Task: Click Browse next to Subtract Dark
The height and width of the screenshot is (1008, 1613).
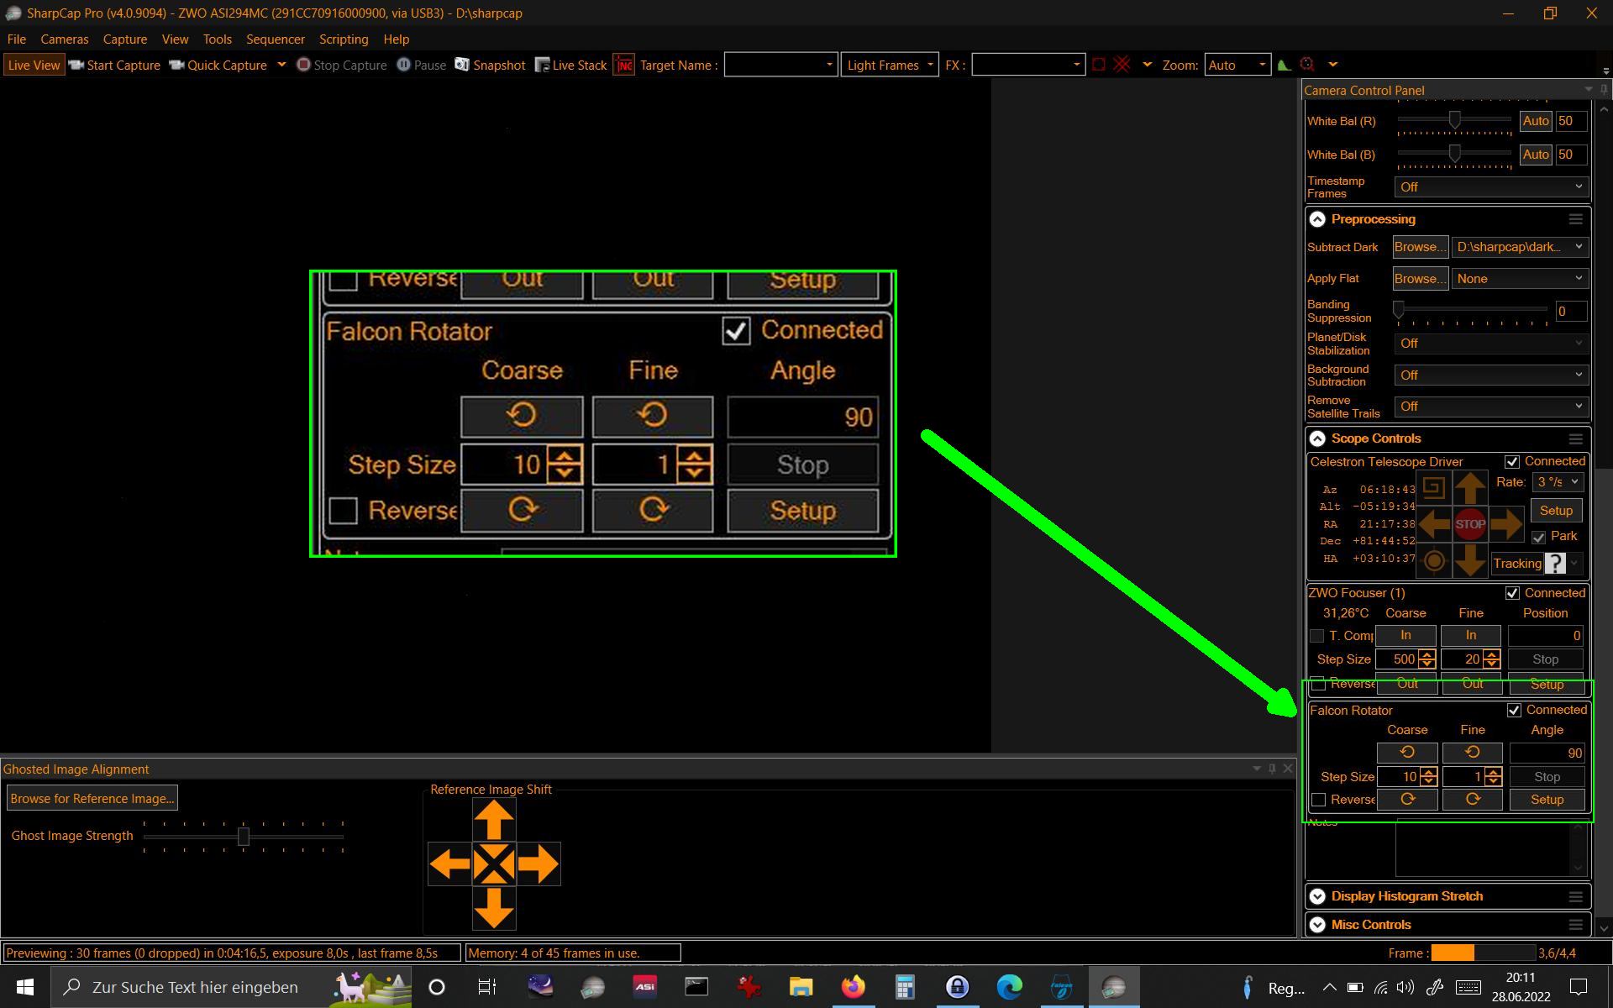Action: (x=1420, y=247)
